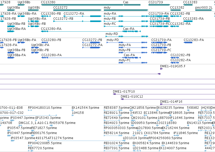Viewport: 215px width, 152px height.
Task: Click EST AT31274.5prime
Action: tap(60, 138)
